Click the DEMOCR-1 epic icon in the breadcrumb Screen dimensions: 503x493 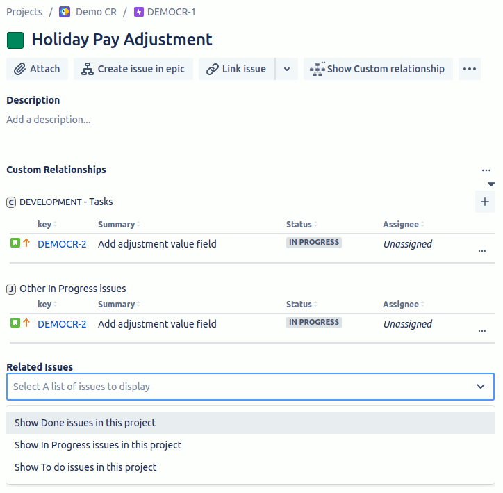[x=138, y=12]
